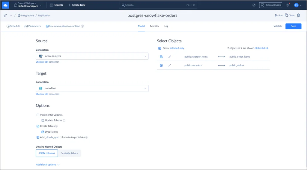This screenshot has width=307, height=170.
Task: Click the plus icon of Create New
Action: point(69,5)
